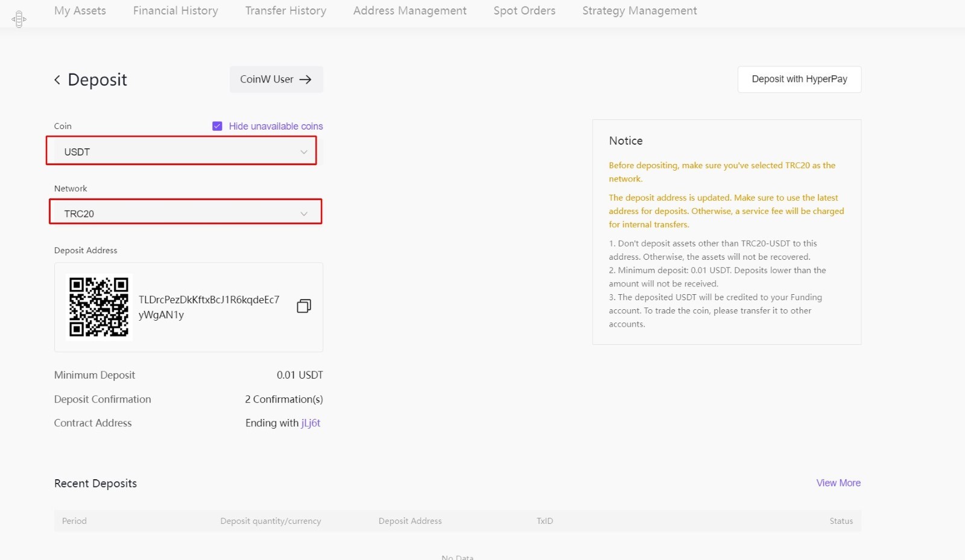
Task: Open the My Assets tab
Action: 80,11
